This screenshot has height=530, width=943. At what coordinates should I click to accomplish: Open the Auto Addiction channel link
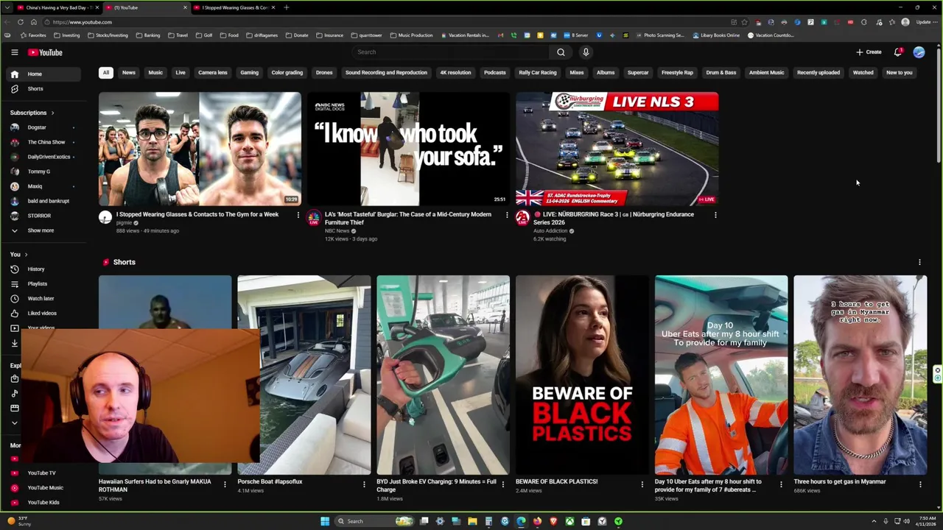pyautogui.click(x=550, y=231)
